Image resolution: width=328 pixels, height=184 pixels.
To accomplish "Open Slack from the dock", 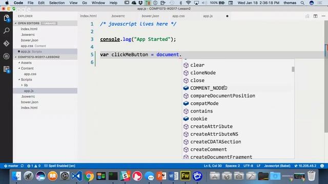I will [x=125, y=176].
